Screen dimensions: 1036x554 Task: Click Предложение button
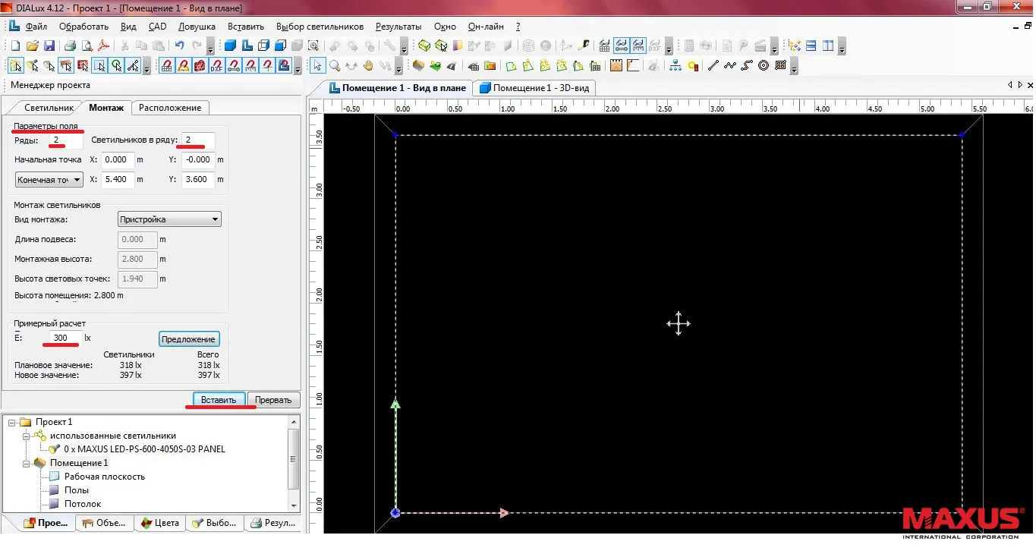[189, 338]
